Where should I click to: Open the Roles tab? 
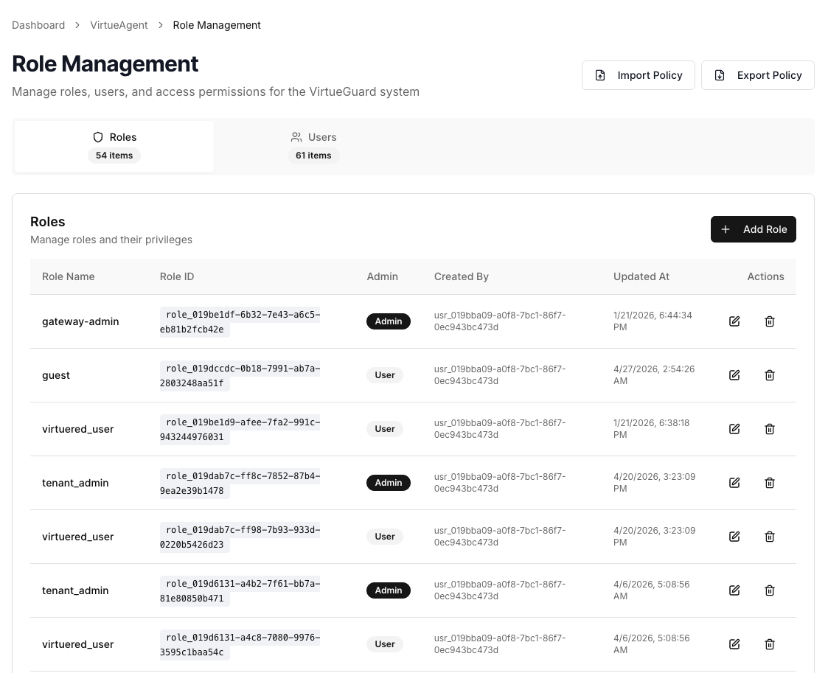114,146
